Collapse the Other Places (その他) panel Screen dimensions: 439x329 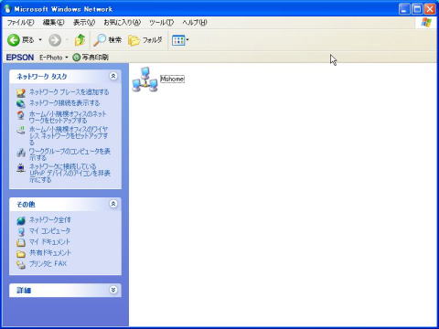[113, 204]
